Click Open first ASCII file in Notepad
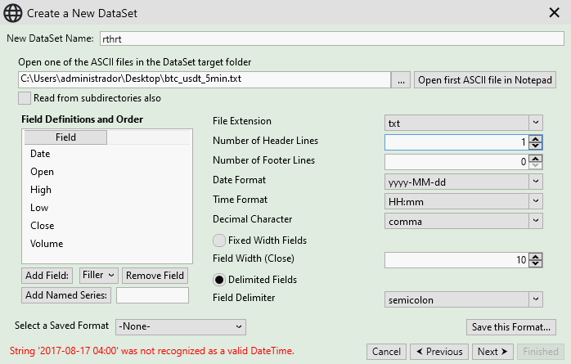 486,80
